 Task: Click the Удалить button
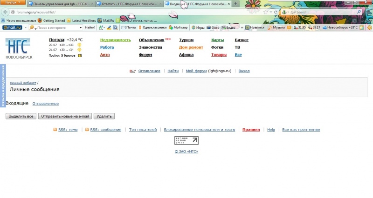(104, 116)
